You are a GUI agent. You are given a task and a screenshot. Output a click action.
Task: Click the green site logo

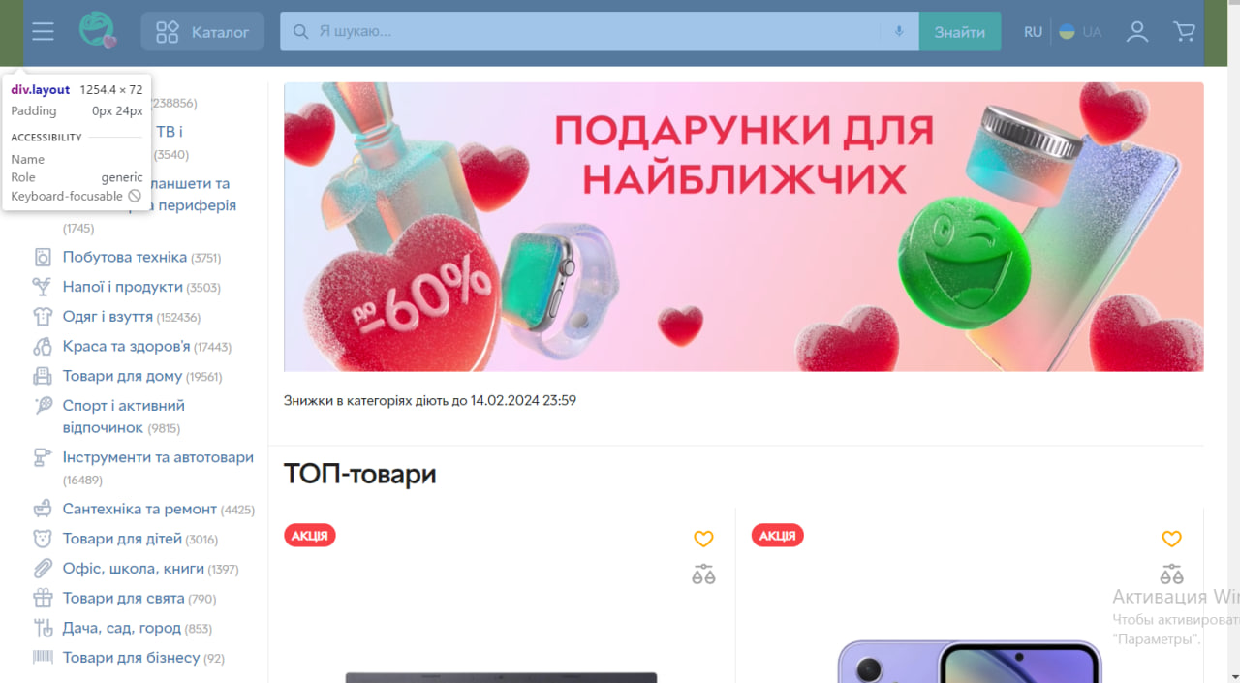(x=98, y=31)
